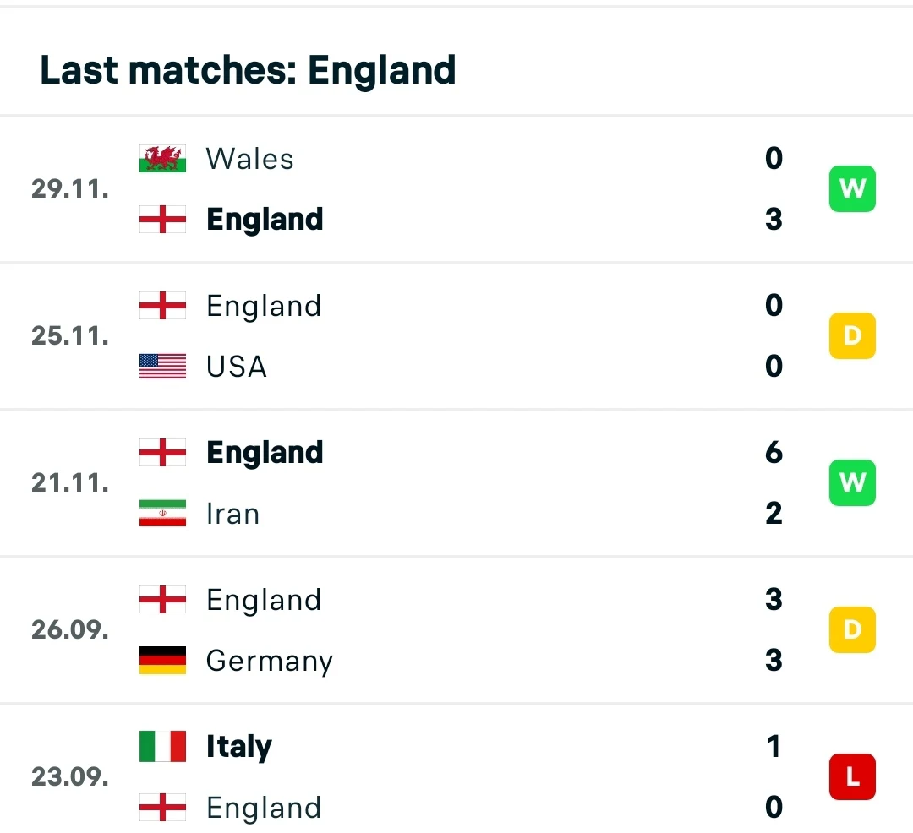Click the "Last matches: England" heading
The width and height of the screenshot is (913, 833).
(248, 70)
